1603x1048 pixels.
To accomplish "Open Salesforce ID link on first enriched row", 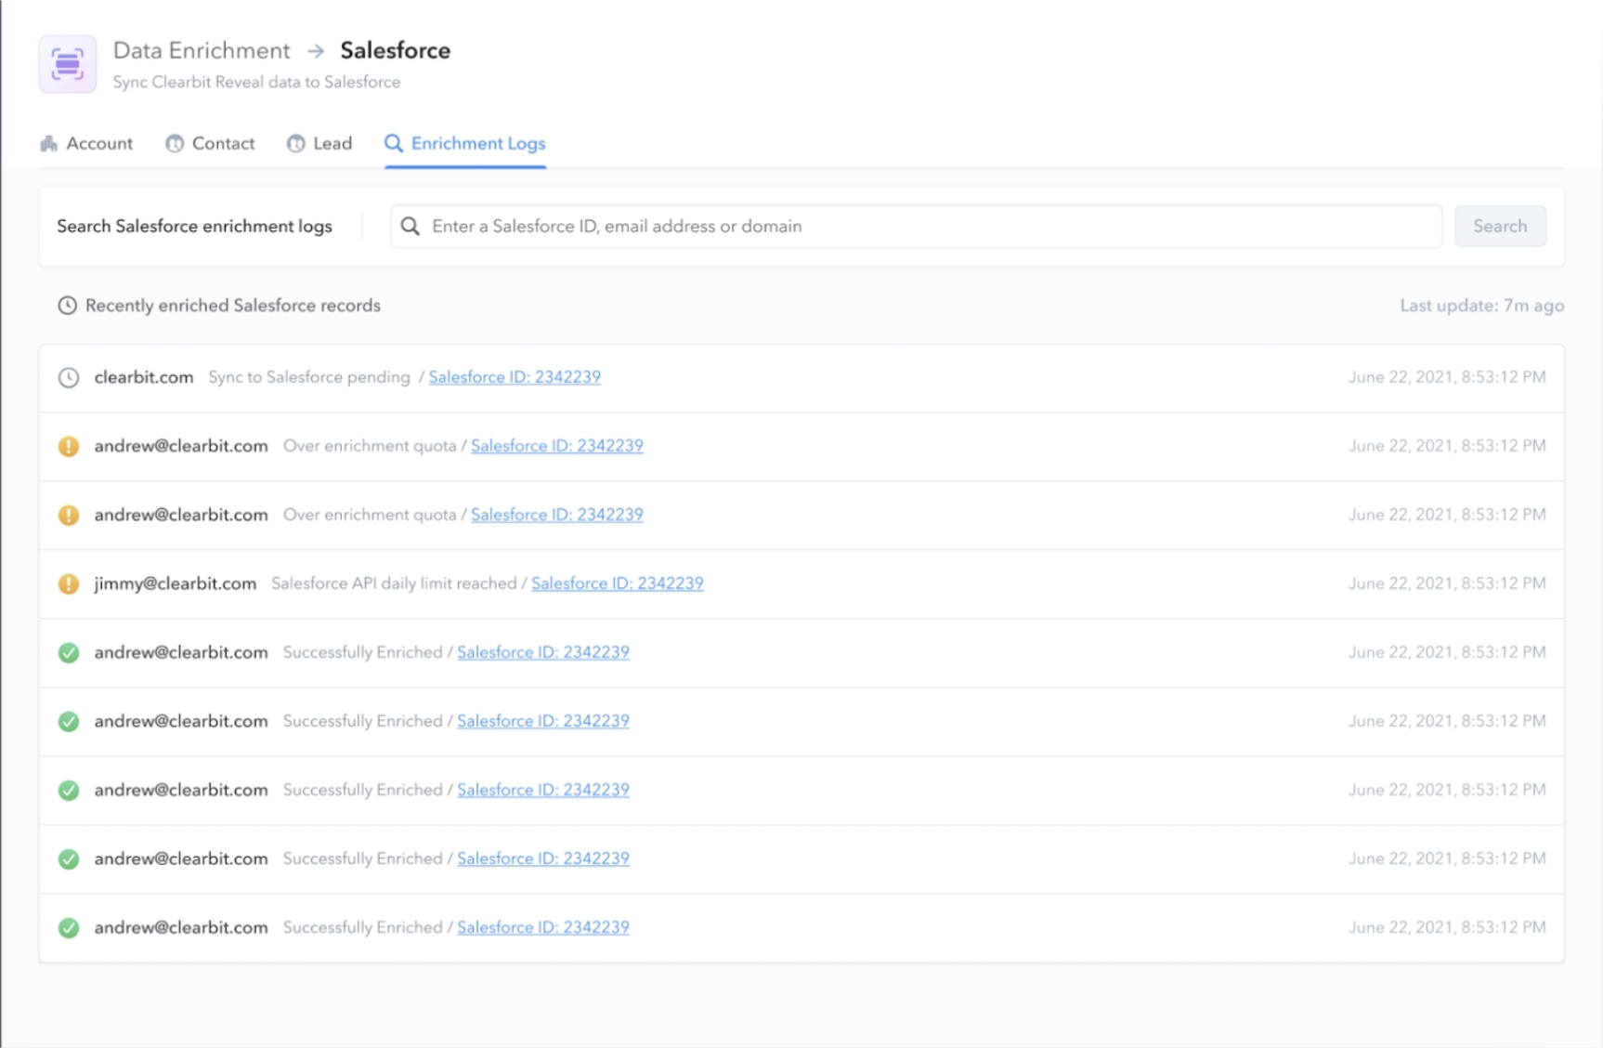I will click(x=543, y=652).
